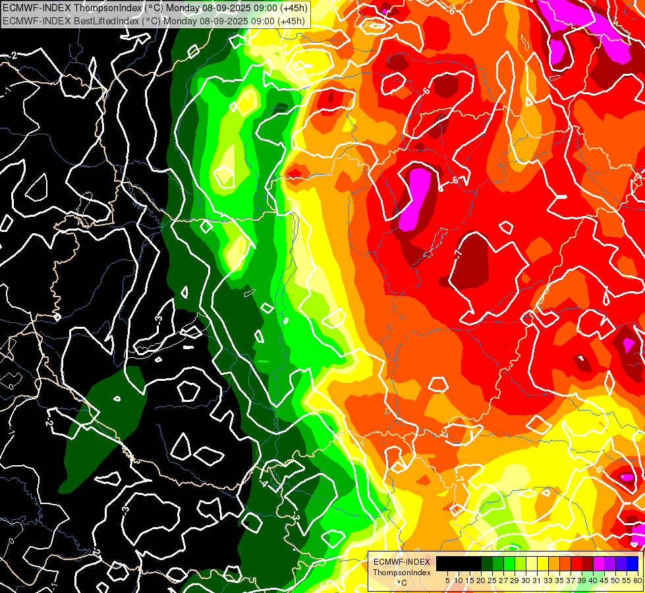Click the legend tick label 5
The height and width of the screenshot is (593, 645).
(447, 580)
